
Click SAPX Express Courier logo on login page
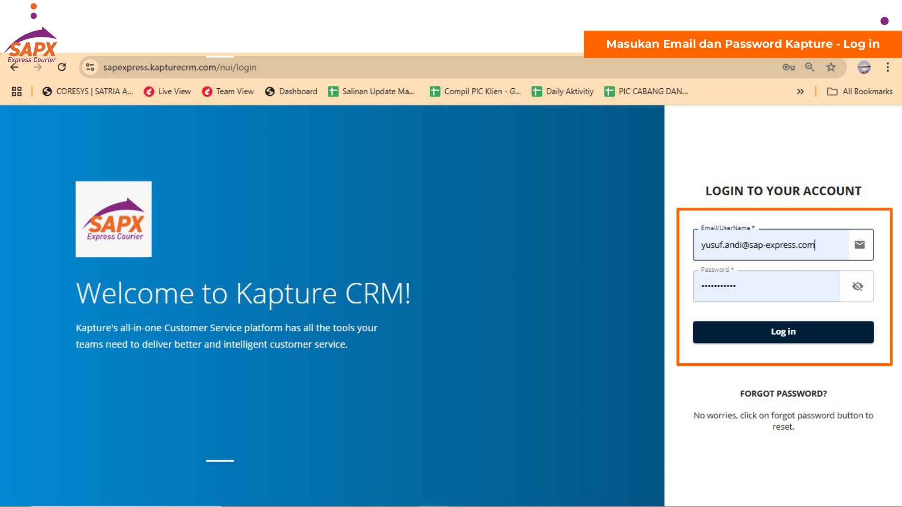114,219
